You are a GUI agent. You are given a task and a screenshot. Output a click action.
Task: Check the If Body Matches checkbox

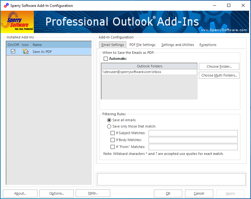click(112, 140)
